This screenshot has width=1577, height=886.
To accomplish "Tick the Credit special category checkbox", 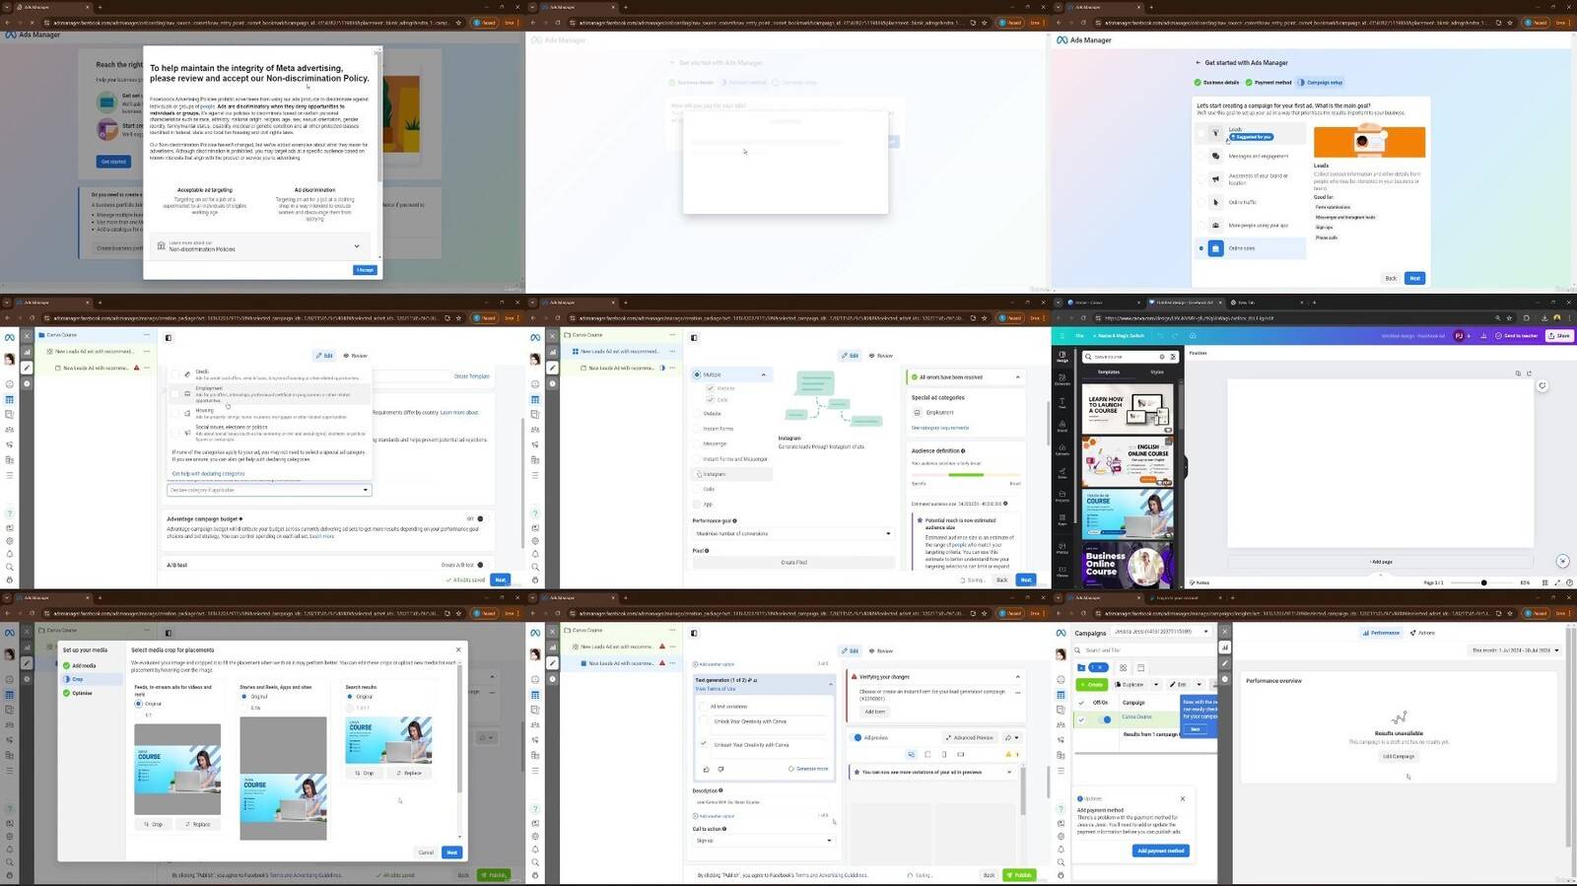I will (x=175, y=375).
